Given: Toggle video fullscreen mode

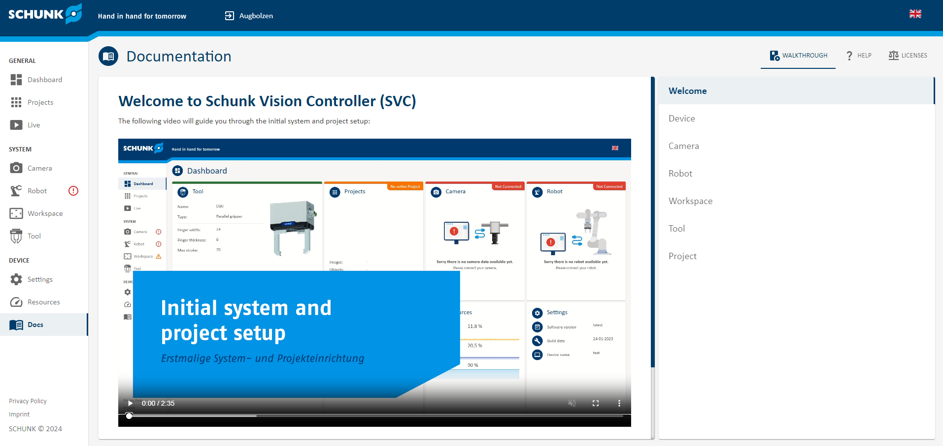Looking at the screenshot, I should (x=596, y=403).
